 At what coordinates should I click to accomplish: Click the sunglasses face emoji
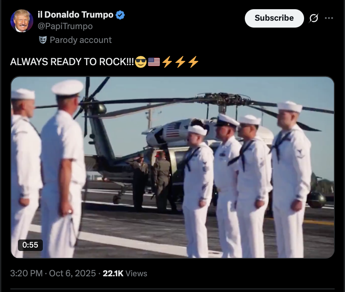(x=141, y=62)
